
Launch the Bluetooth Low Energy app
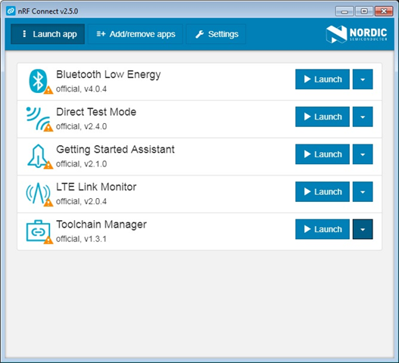tap(323, 79)
